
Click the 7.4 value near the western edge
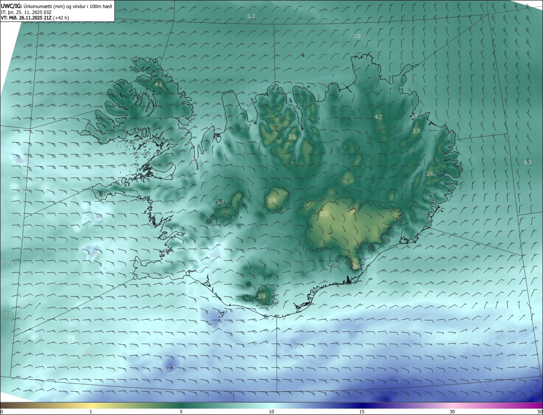[x=10, y=264]
